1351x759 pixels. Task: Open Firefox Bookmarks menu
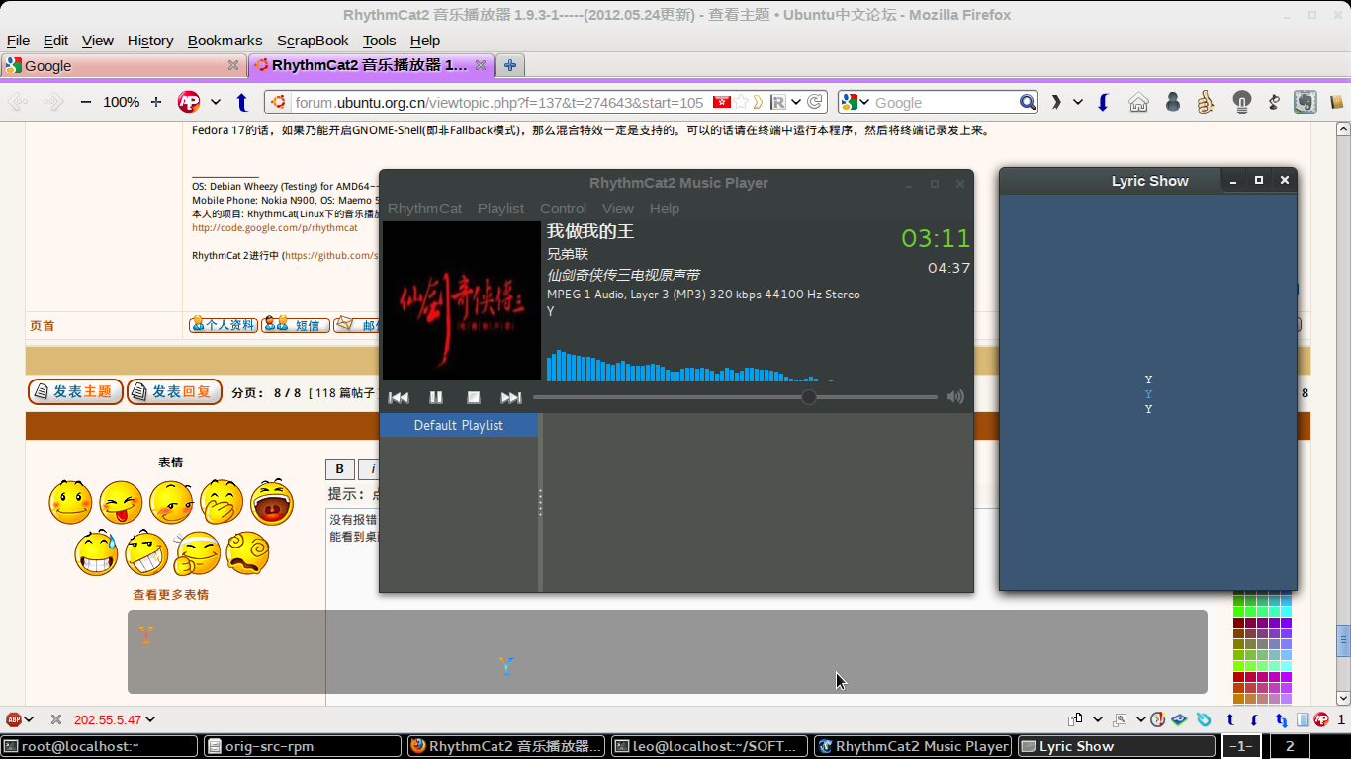pos(225,41)
